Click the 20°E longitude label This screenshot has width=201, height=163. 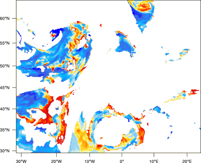187,161
